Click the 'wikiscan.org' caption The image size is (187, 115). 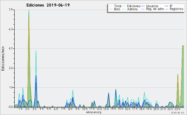pyautogui.click(x=93, y=112)
